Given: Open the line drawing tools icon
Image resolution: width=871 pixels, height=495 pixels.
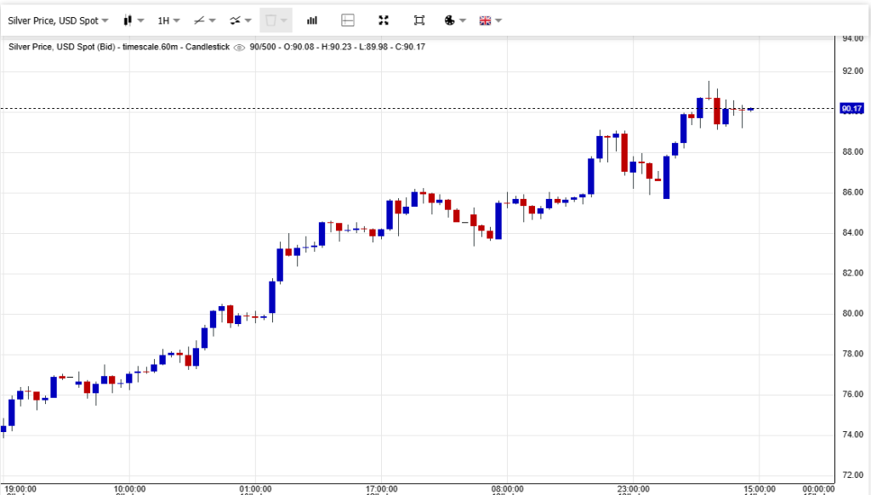Looking at the screenshot, I should (x=199, y=20).
